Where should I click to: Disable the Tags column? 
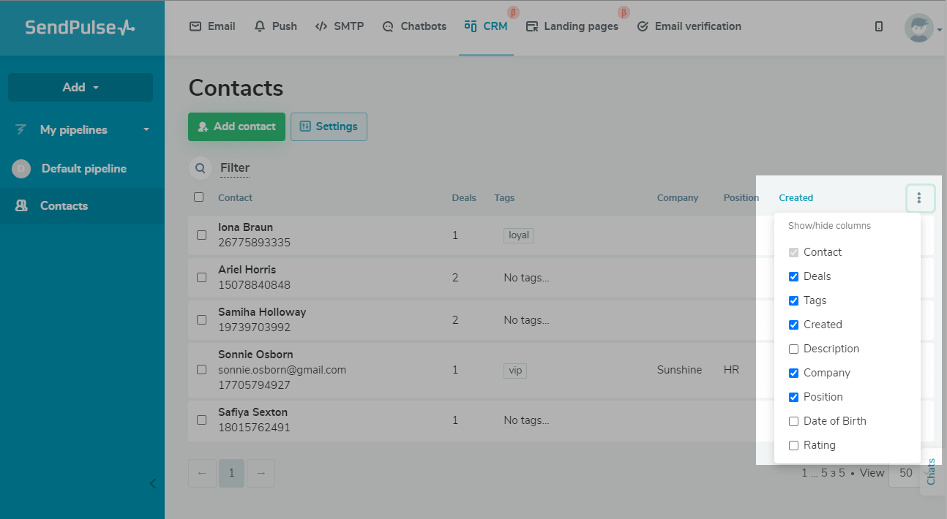coord(793,300)
